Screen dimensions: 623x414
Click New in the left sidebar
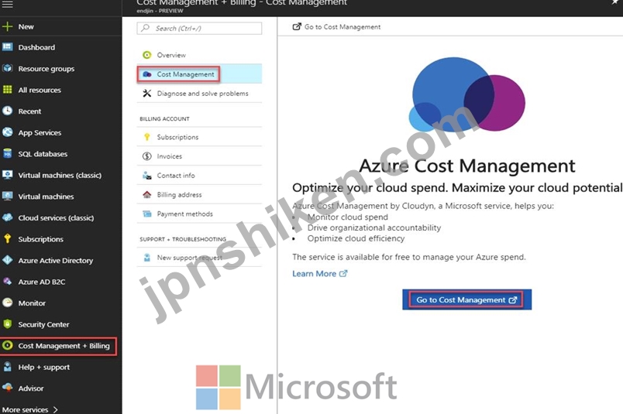(26, 26)
